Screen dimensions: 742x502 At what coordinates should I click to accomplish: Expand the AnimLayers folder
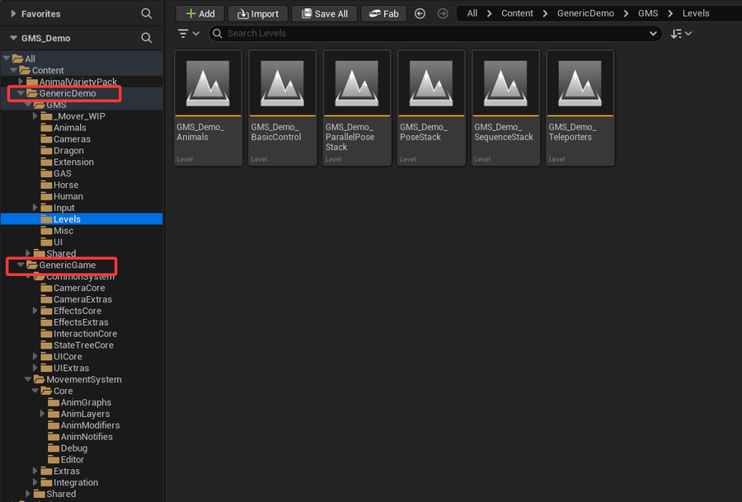(x=42, y=414)
